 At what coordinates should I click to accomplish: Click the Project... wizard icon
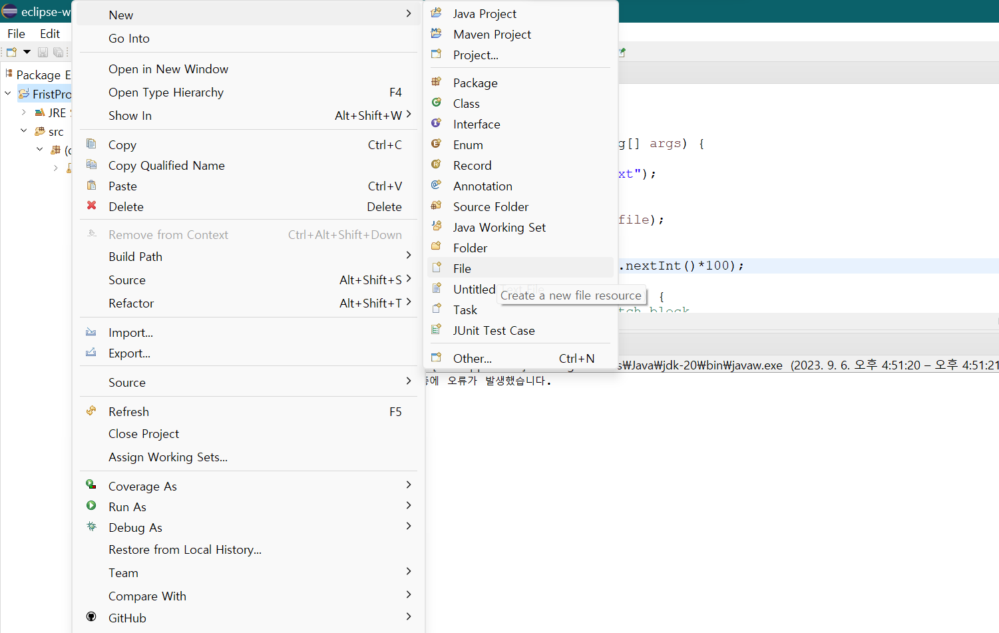point(437,55)
